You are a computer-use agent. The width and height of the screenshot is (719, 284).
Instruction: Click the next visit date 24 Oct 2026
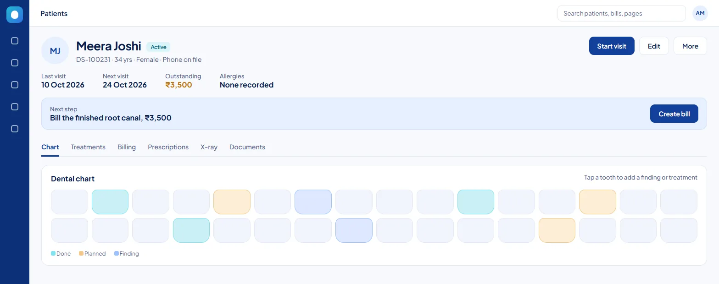(125, 85)
